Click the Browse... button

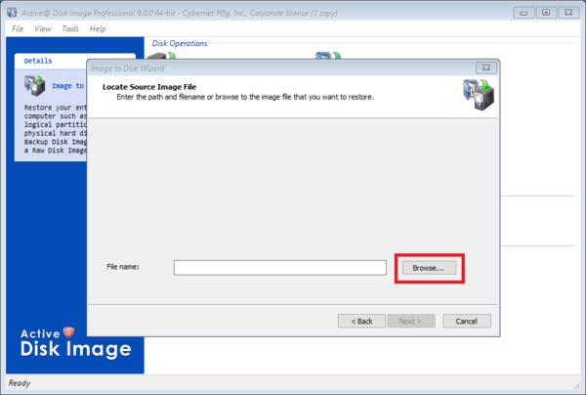429,268
